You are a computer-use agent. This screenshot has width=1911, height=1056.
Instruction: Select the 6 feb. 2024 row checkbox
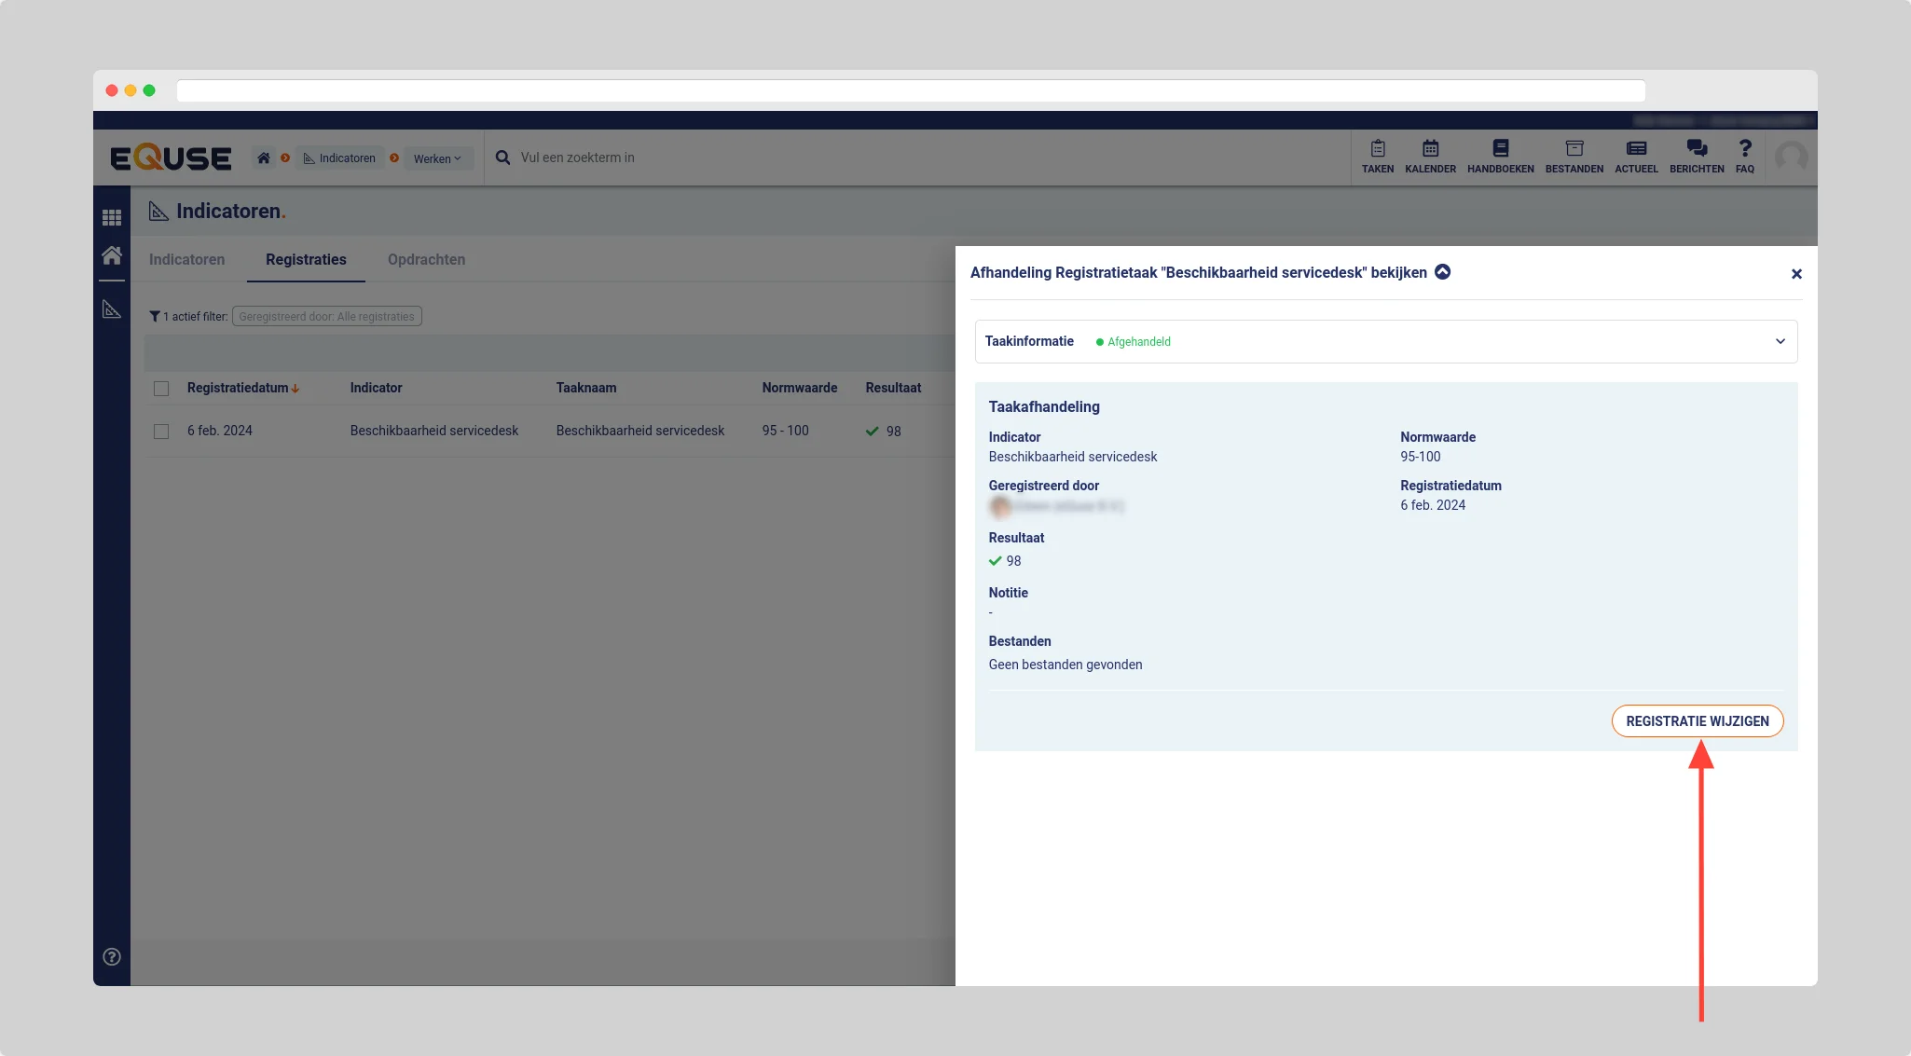click(x=161, y=432)
